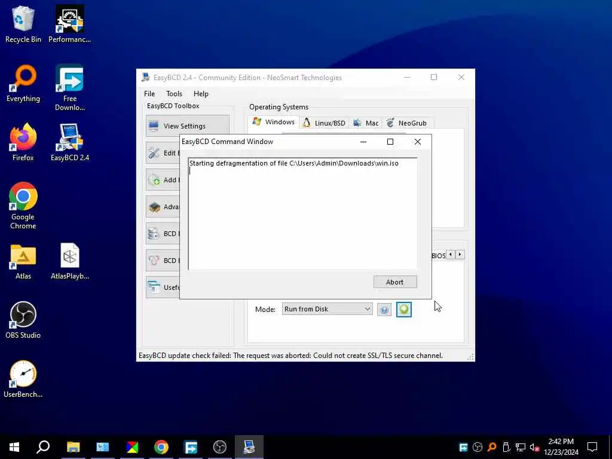Click the globe icon beside Mode dropdown
The width and height of the screenshot is (612, 459).
point(384,310)
